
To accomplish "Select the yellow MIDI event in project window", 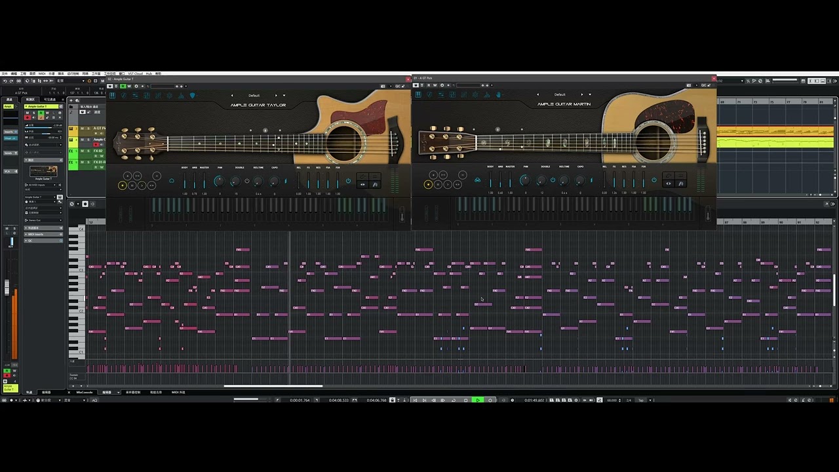I will coord(775,142).
